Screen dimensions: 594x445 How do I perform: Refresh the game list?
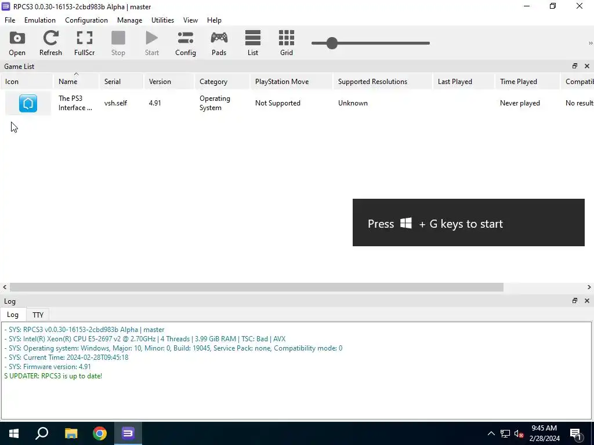pyautogui.click(x=50, y=43)
